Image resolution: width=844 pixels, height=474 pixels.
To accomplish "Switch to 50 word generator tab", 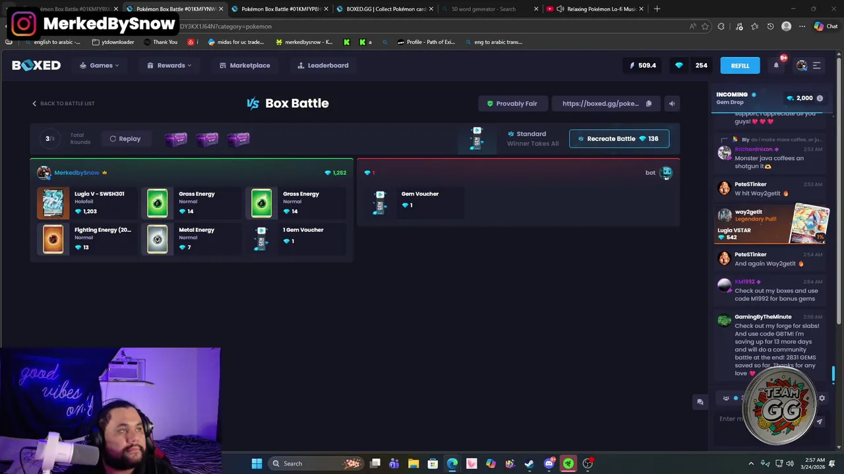I will click(x=491, y=9).
